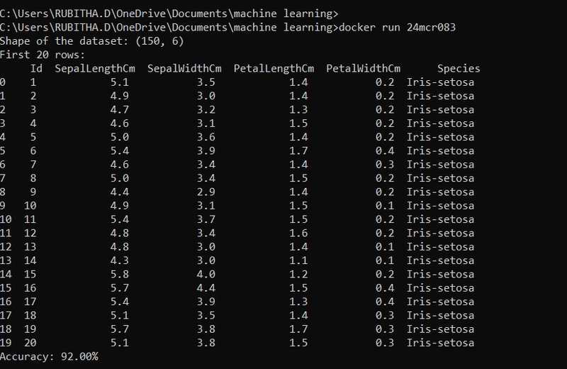This screenshot has width=567, height=369.
Task: Click sepal length value 4.7 in row 2
Action: [119, 110]
